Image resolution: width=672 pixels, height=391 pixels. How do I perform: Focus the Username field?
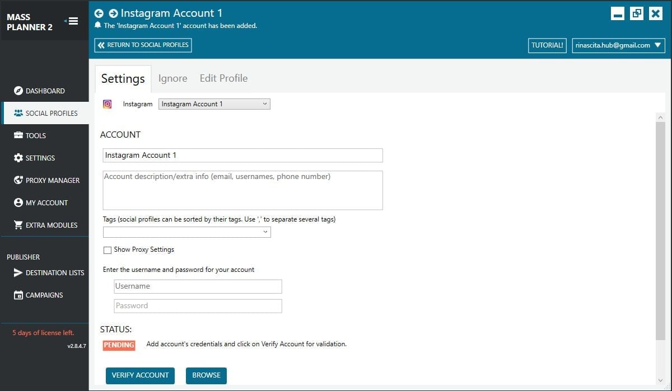[198, 286]
